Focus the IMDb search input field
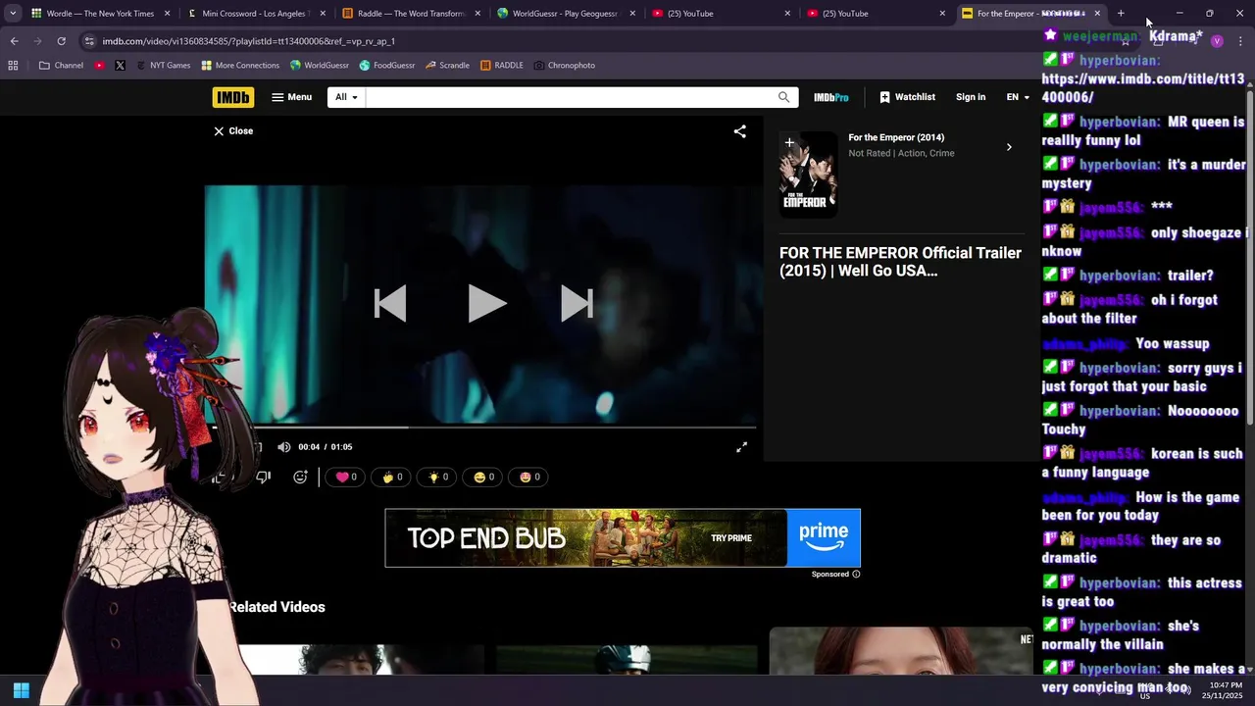Image resolution: width=1255 pixels, height=706 pixels. [x=569, y=97]
